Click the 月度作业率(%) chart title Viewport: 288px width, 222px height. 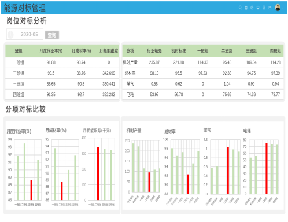tap(19, 131)
